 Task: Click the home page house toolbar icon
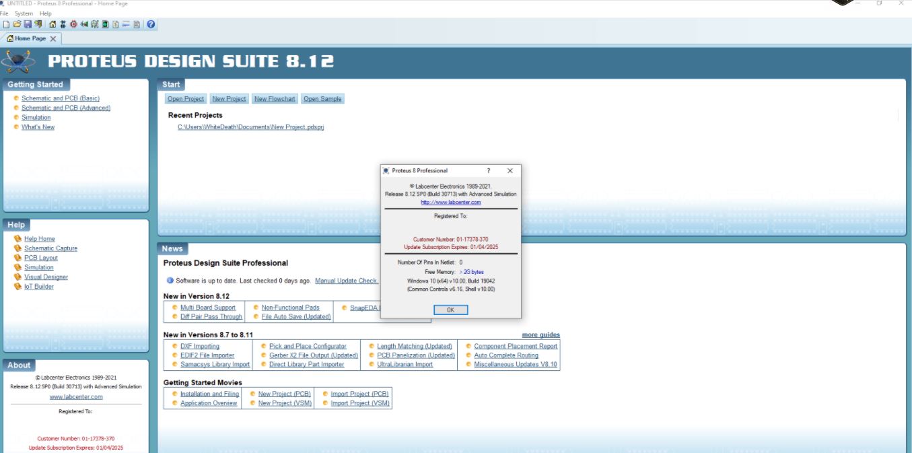[52, 24]
